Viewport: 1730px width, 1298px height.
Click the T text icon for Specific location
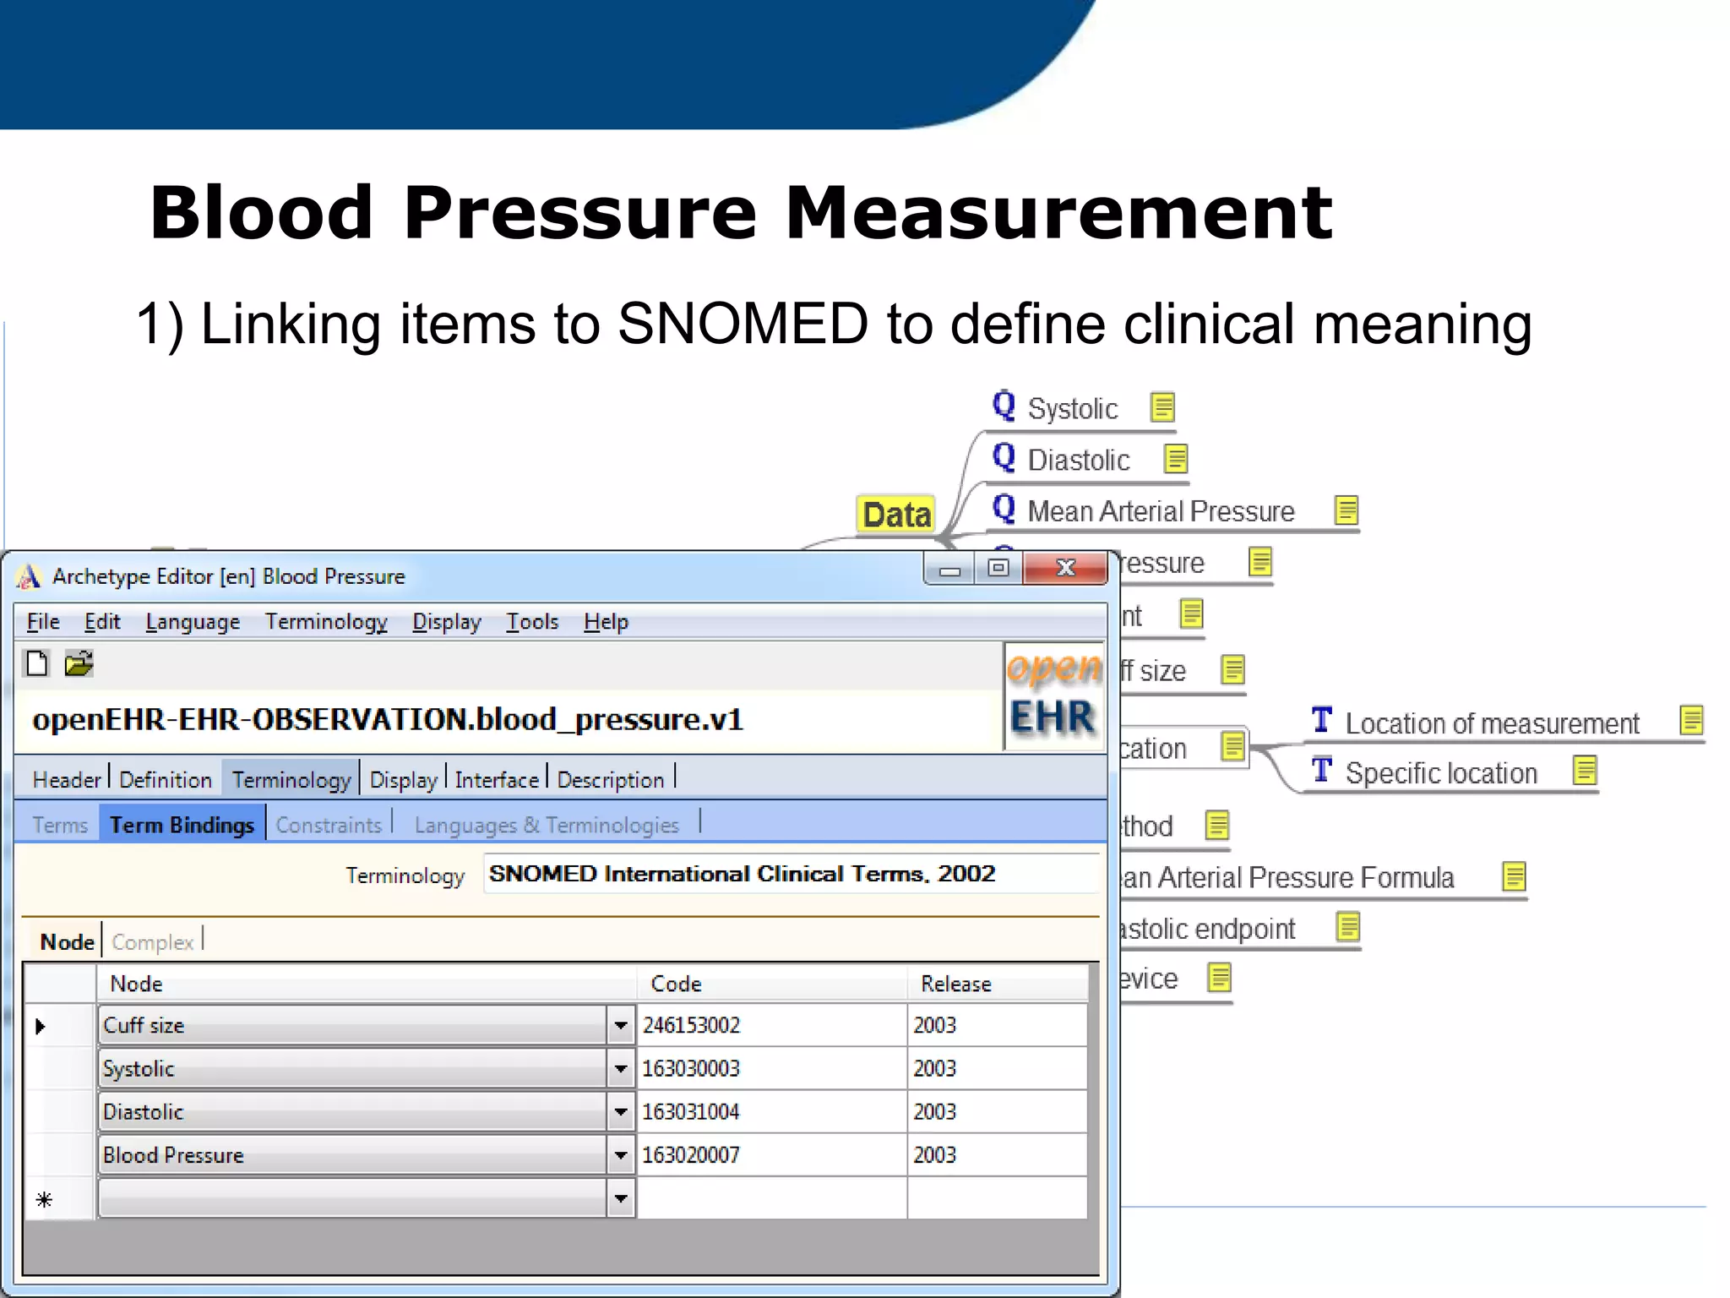(1322, 770)
